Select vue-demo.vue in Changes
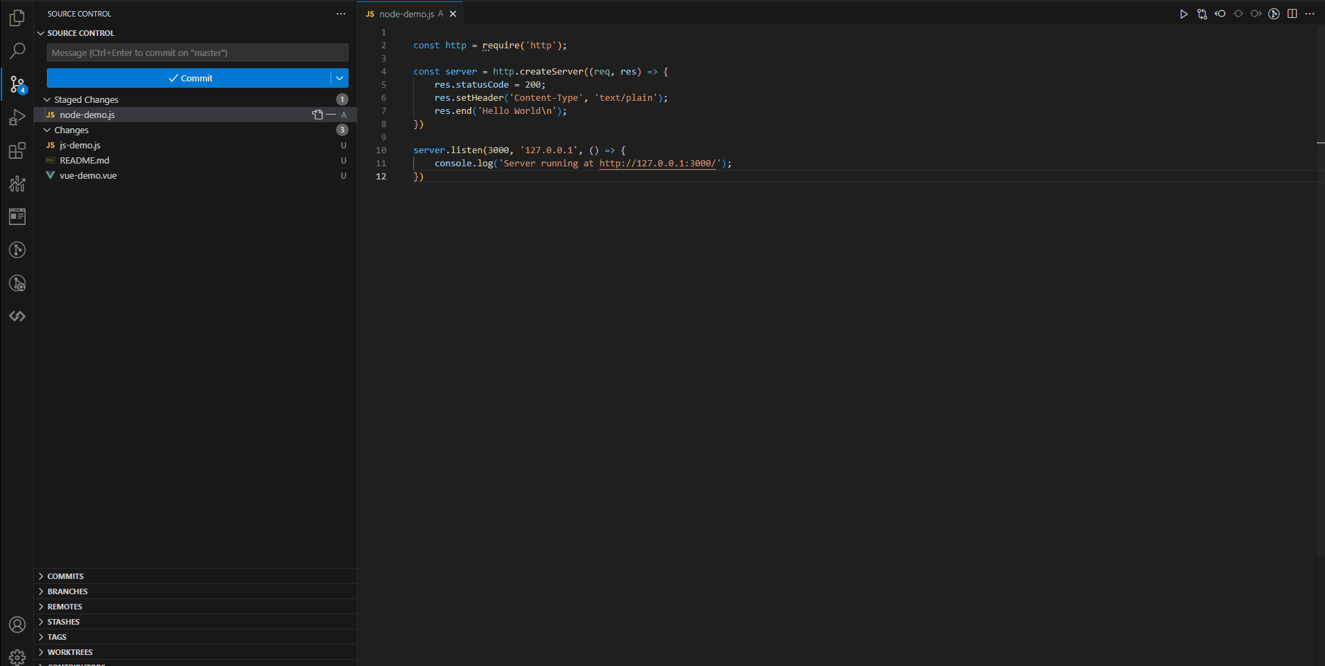 (x=195, y=175)
